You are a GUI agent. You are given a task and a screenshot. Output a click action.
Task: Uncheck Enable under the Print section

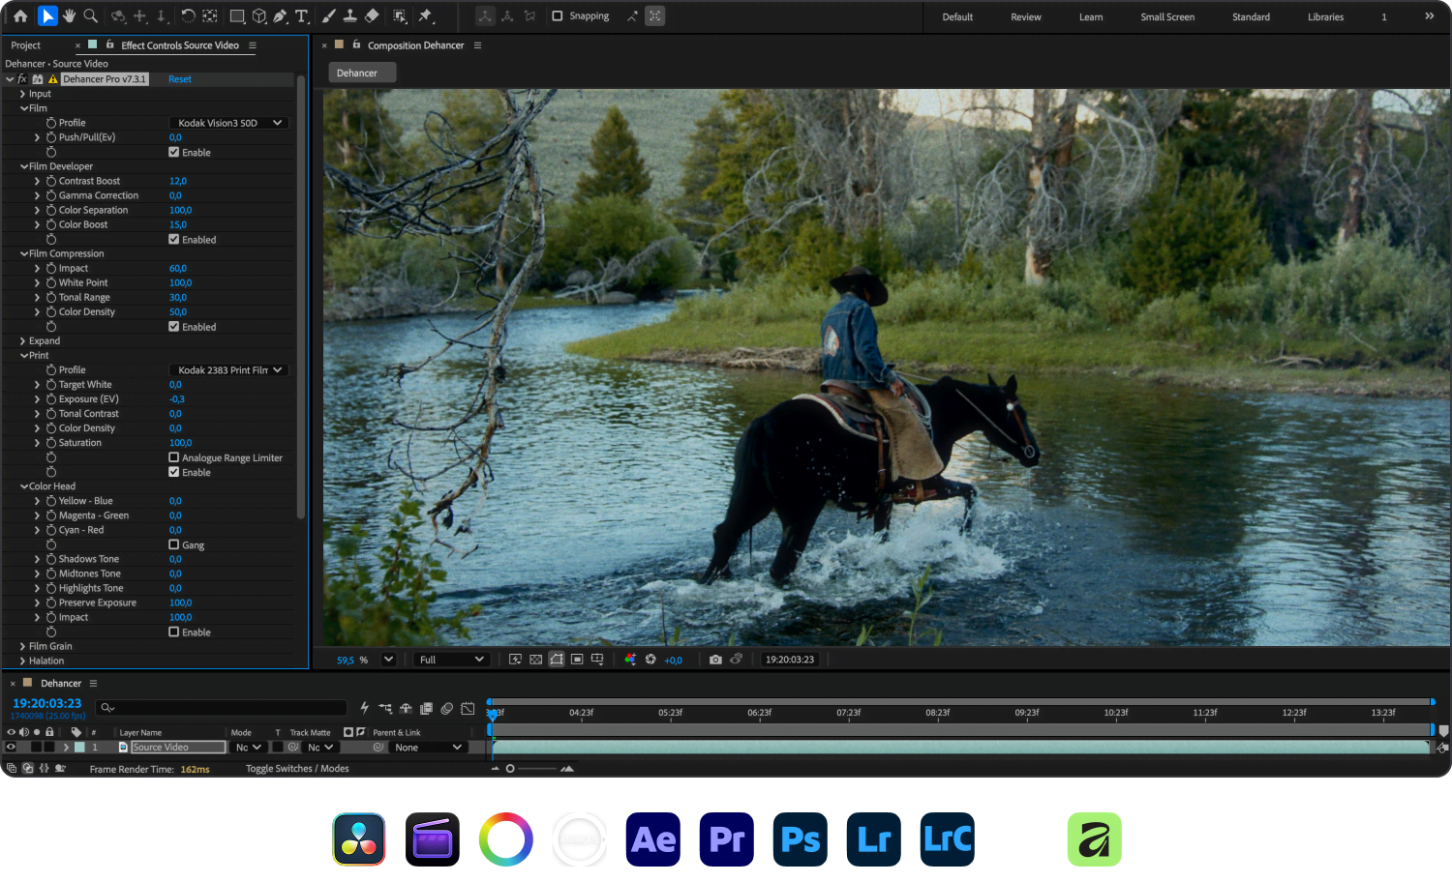174,472
